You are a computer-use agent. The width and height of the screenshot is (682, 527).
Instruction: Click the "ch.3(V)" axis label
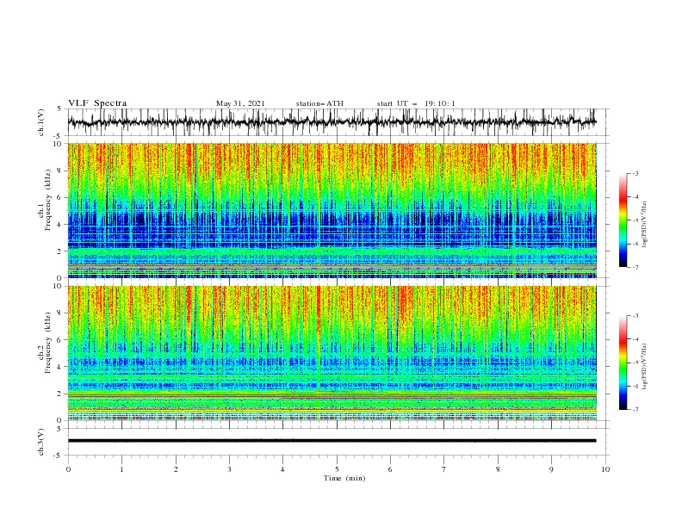click(41, 443)
